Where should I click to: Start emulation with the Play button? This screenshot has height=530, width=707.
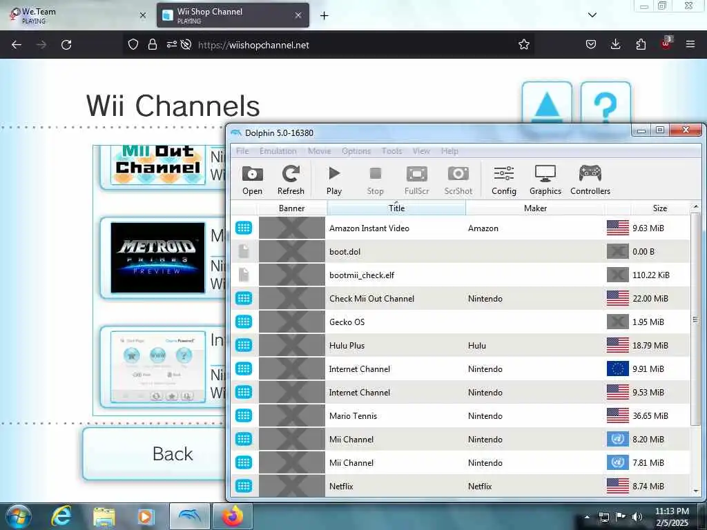334,180
